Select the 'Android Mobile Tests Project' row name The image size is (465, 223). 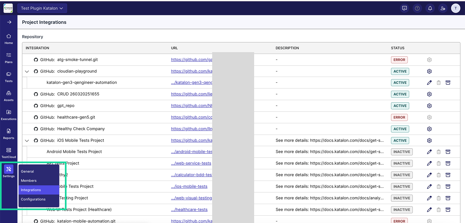74,152
